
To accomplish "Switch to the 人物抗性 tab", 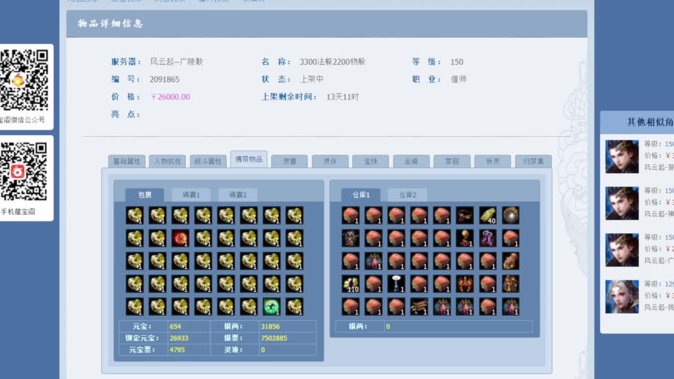I will (x=167, y=161).
